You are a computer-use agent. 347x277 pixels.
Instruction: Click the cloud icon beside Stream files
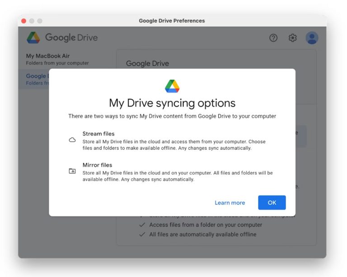(x=72, y=140)
